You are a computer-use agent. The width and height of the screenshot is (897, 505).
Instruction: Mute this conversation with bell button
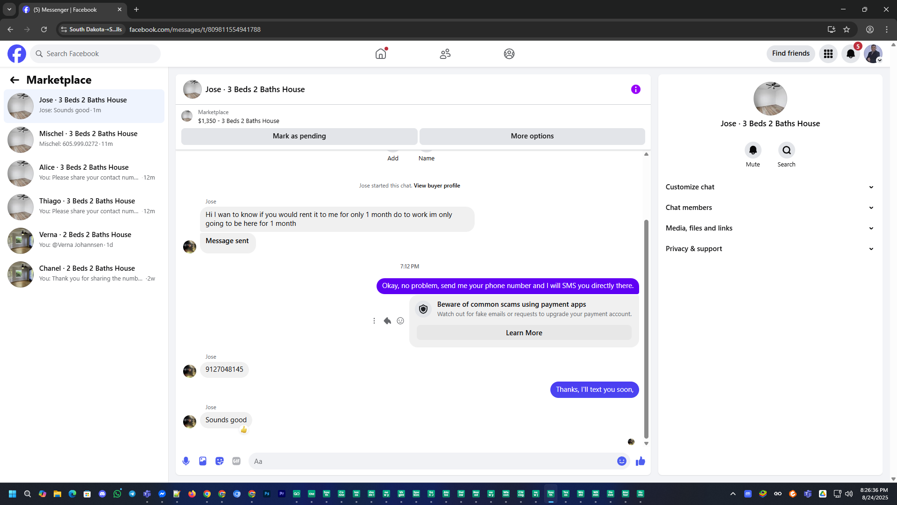click(x=753, y=150)
